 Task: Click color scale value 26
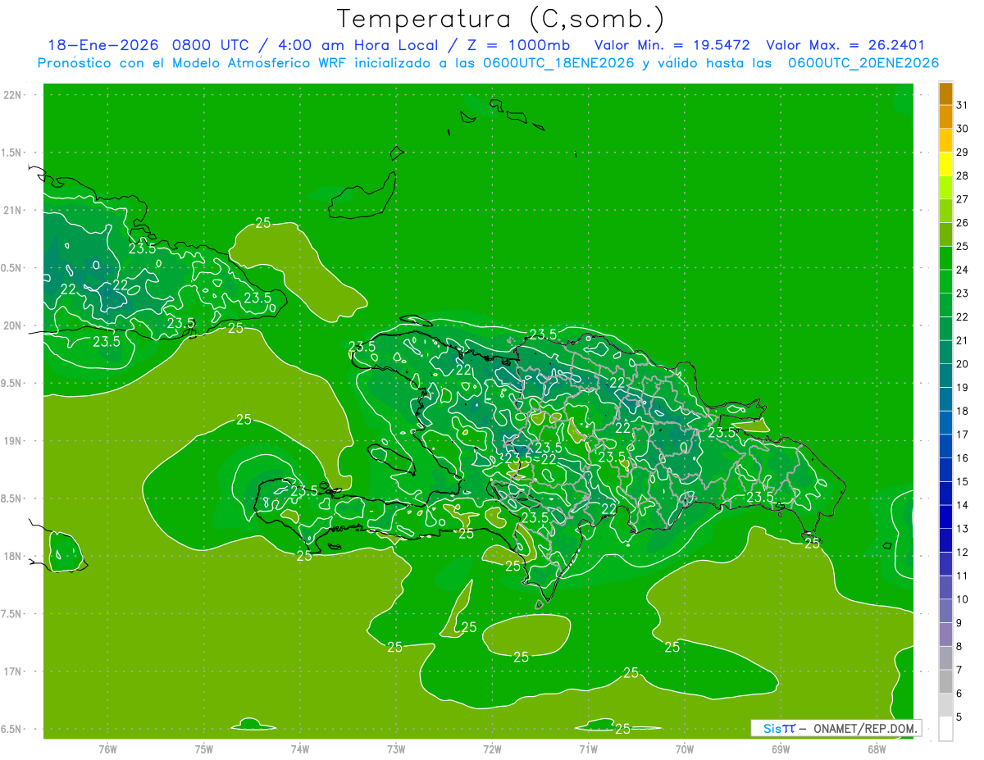point(963,222)
